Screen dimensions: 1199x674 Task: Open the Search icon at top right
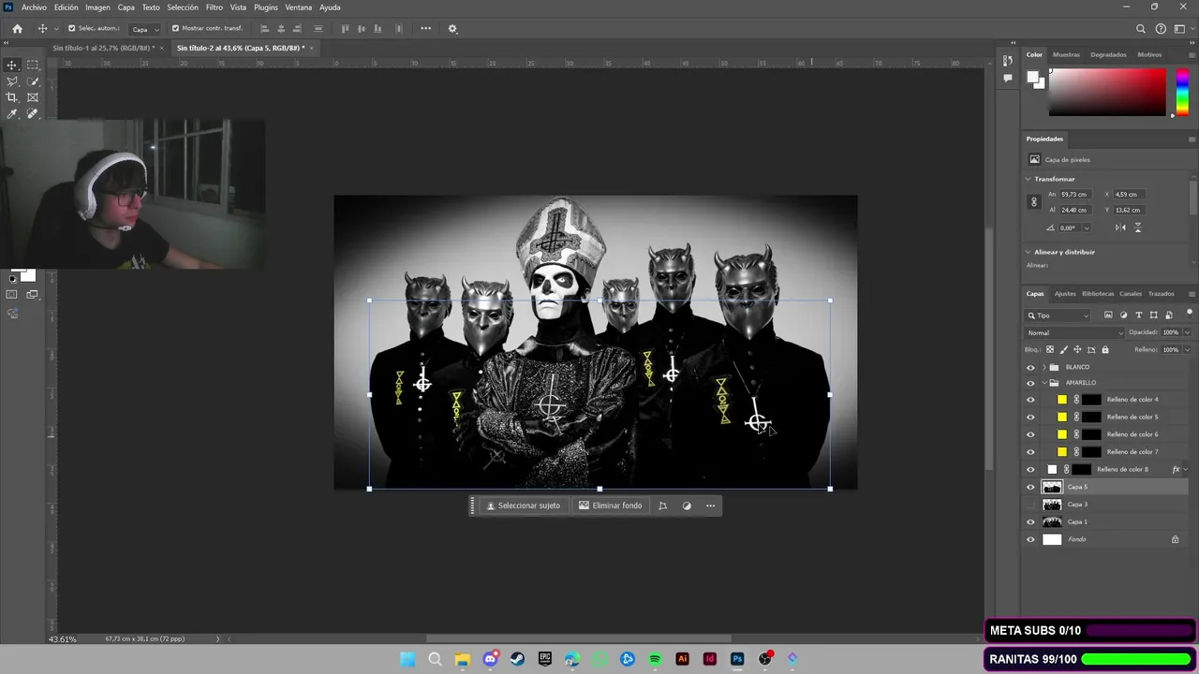tap(1141, 29)
